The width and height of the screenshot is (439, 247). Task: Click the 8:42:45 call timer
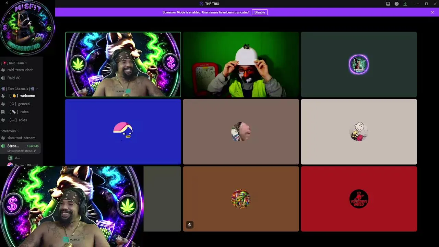[33, 146]
